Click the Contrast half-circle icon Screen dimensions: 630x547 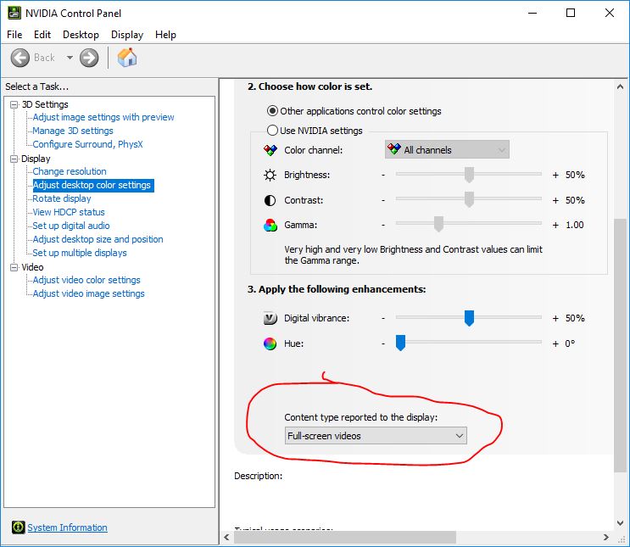270,200
